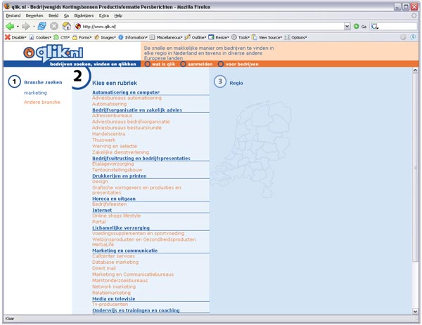This screenshot has height=325, width=422.
Task: Select the 'voor bedrijven' radio option
Action: click(x=221, y=64)
